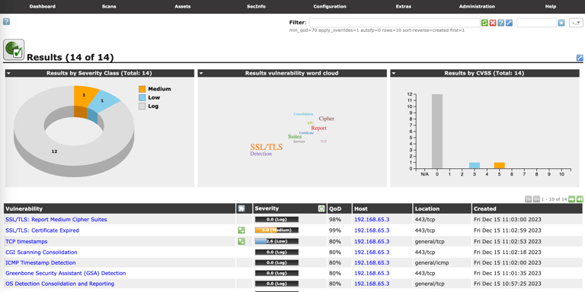This screenshot has width=585, height=292.
Task: Go to the previous page arrow
Action: (x=536, y=199)
